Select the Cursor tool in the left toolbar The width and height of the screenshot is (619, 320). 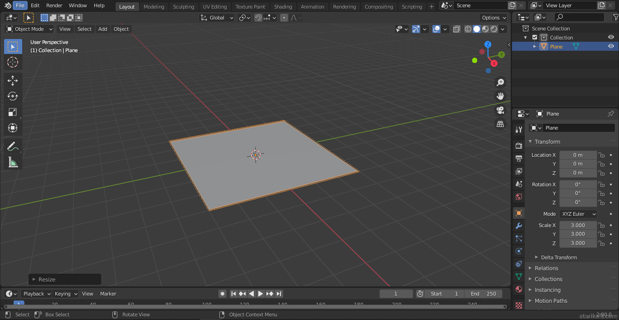point(13,63)
